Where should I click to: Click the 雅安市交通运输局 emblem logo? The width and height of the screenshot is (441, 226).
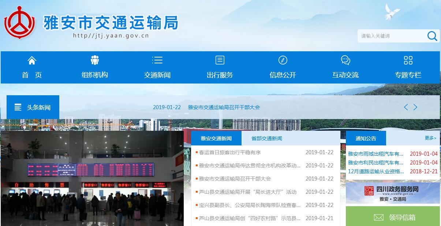click(x=19, y=23)
